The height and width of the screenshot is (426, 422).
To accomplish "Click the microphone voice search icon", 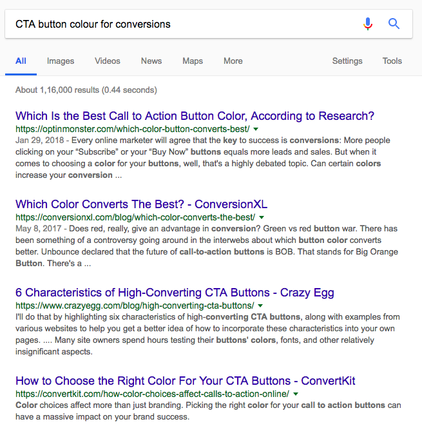I will pyautogui.click(x=368, y=24).
